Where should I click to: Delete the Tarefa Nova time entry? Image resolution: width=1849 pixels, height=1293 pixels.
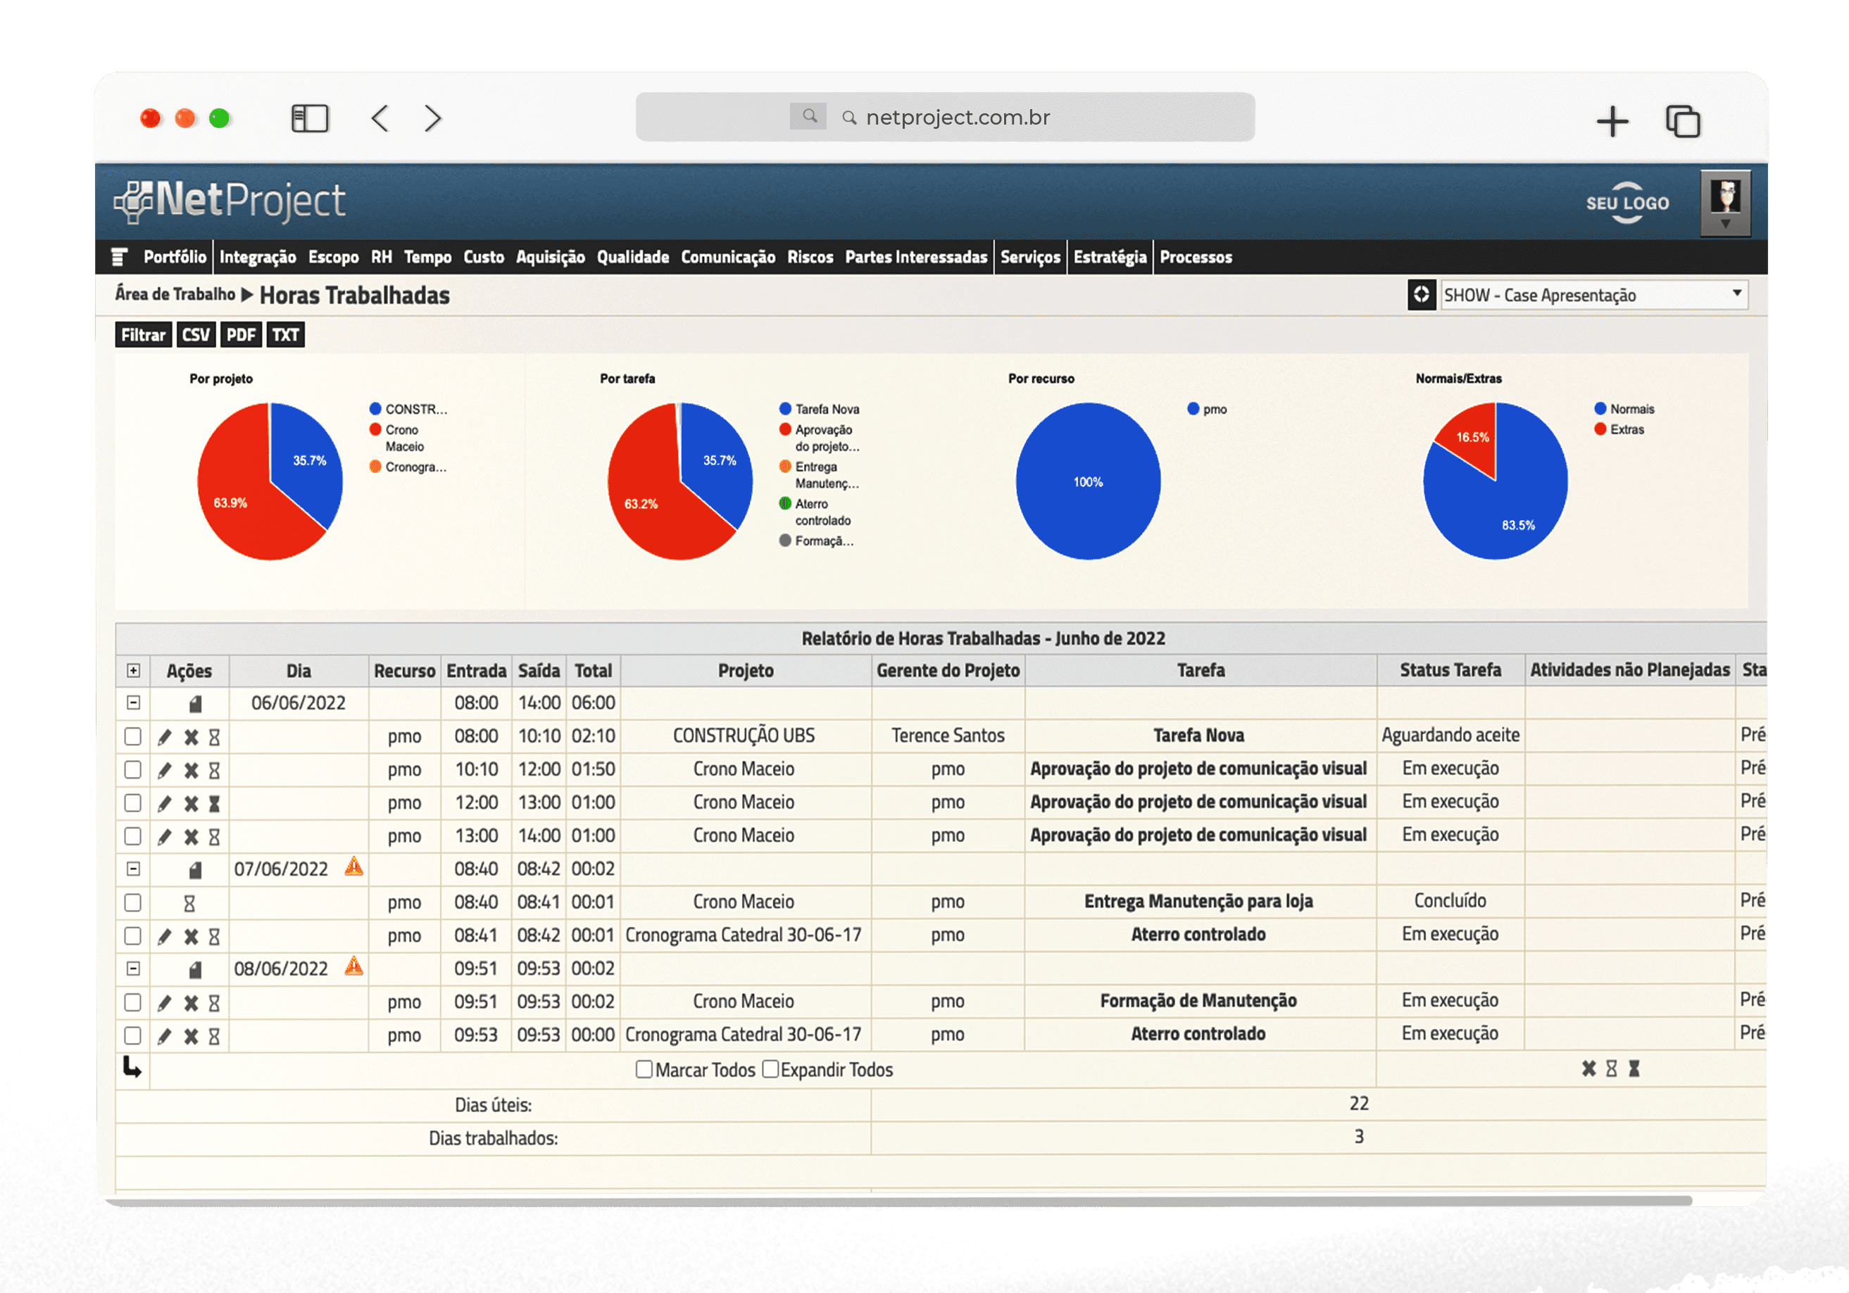click(x=191, y=737)
